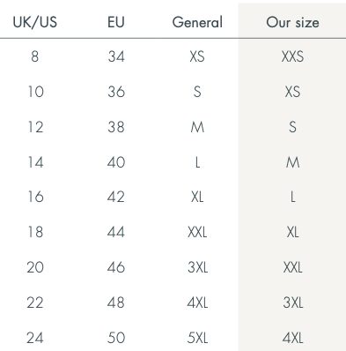Select General size 5XL cell

(197, 338)
